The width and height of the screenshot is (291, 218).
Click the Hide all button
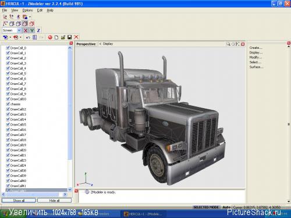click(x=54, y=201)
